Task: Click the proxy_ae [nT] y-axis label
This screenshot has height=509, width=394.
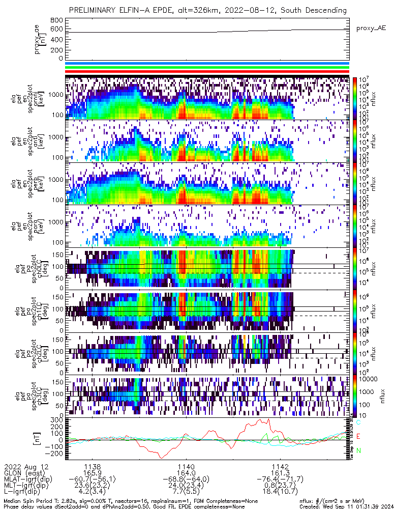Action: pyautogui.click(x=40, y=39)
